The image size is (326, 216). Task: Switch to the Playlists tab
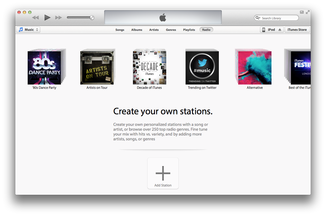click(189, 30)
